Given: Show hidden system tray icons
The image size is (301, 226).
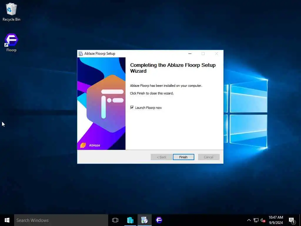Looking at the screenshot, I should tap(249, 220).
